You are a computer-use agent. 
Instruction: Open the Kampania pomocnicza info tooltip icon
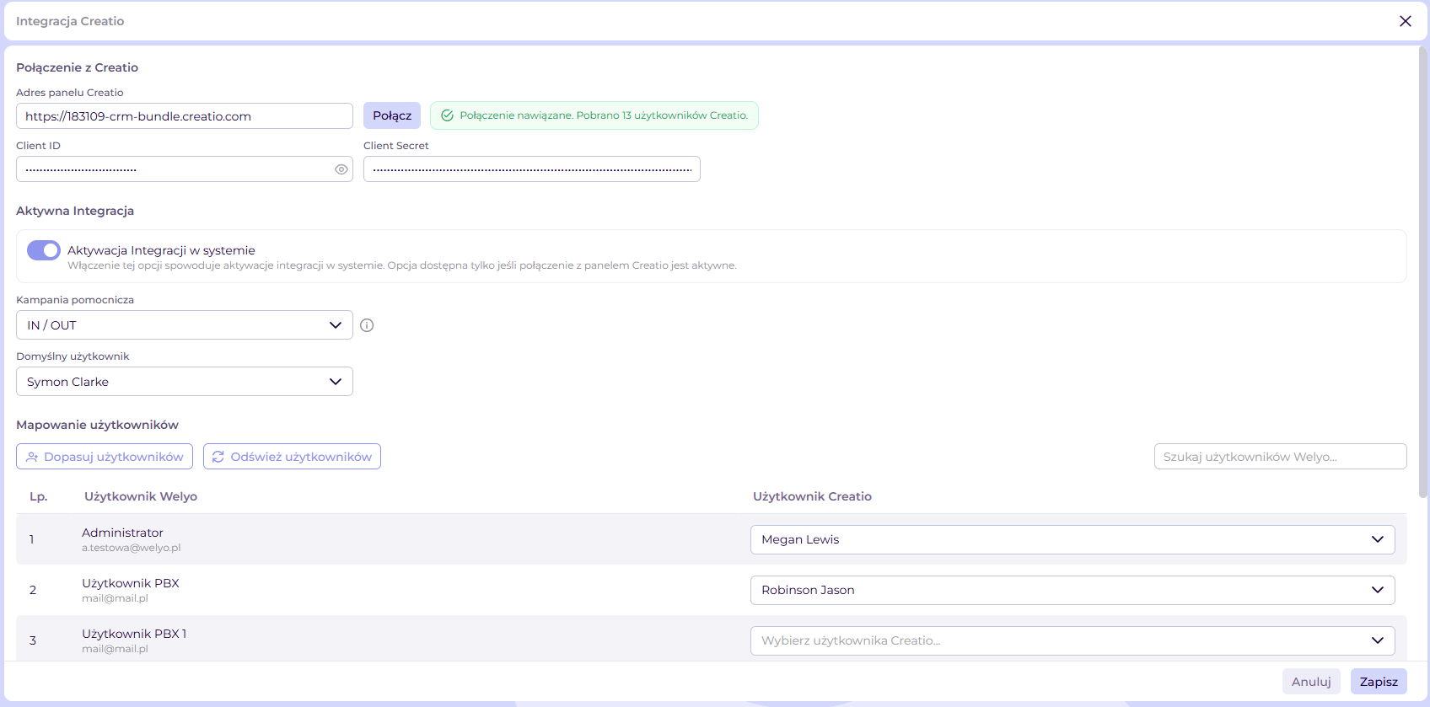(x=367, y=325)
